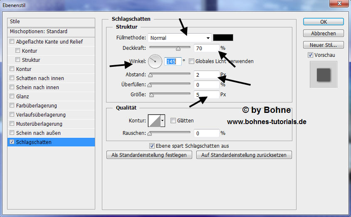Open the Füllmethode dropdown
Image resolution: width=351 pixels, height=217 pixels.
[180, 38]
